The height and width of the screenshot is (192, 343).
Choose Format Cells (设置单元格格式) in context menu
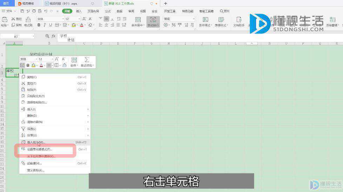[x=55, y=149]
